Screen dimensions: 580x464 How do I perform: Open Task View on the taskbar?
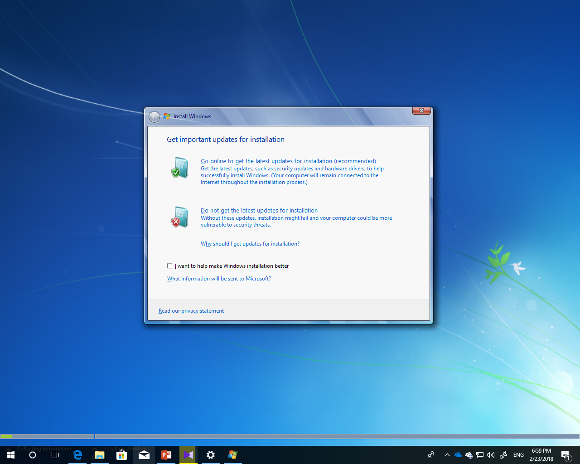tap(54, 455)
